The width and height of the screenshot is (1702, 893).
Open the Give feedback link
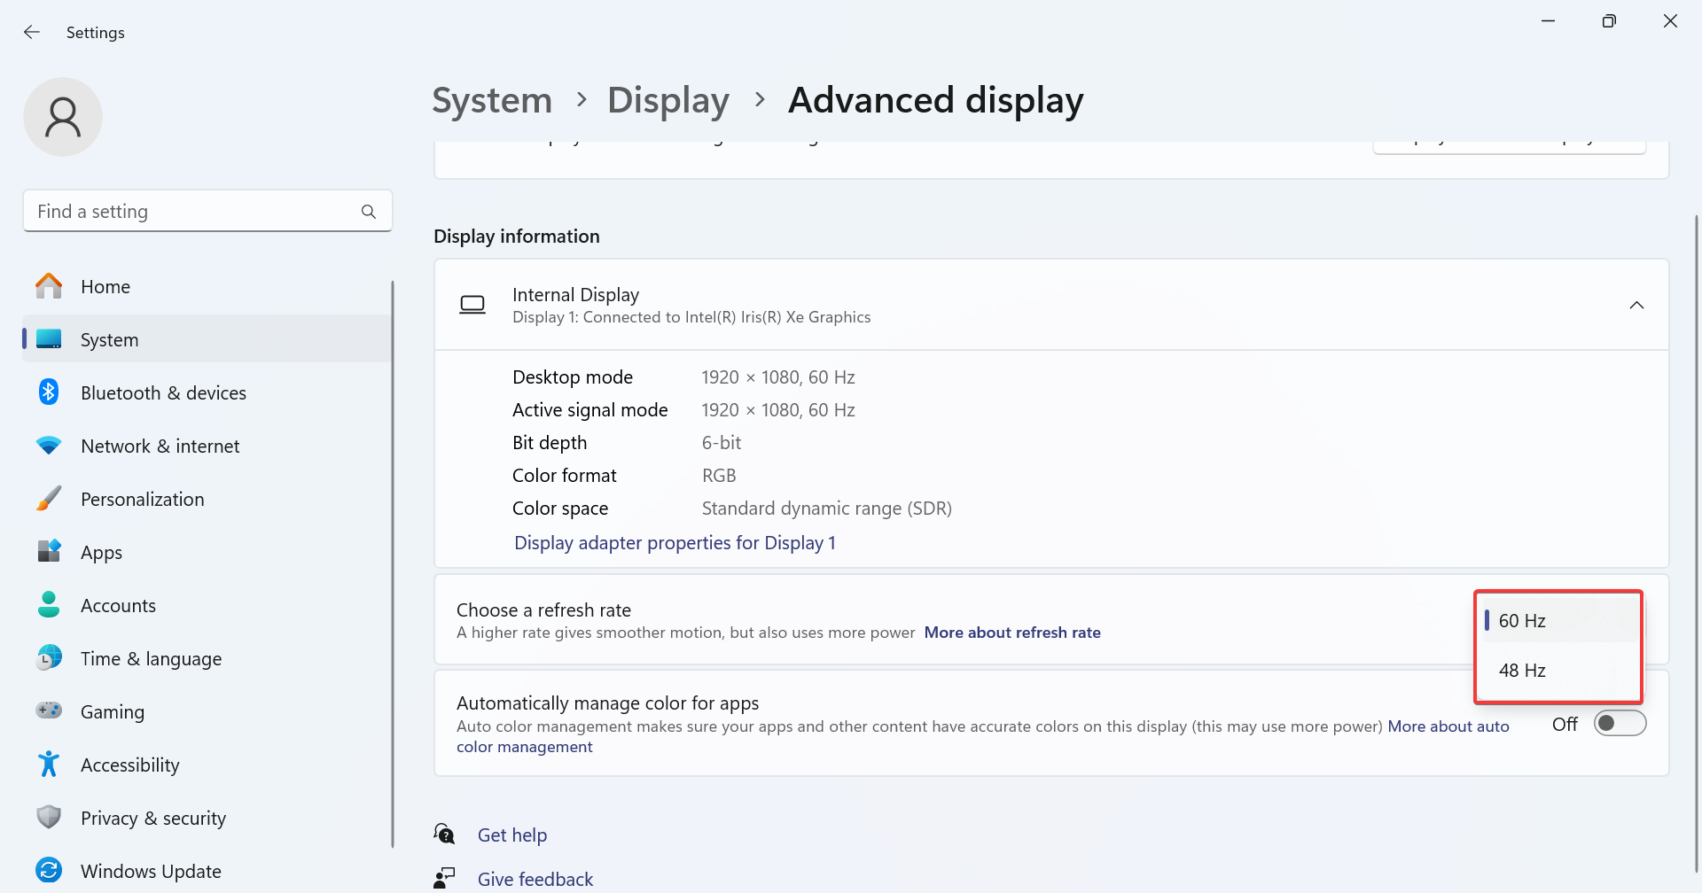pyautogui.click(x=535, y=879)
